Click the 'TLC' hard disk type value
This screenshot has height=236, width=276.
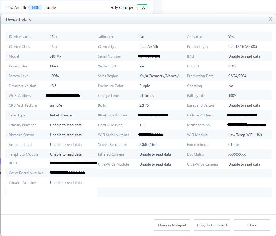[x=142, y=125]
